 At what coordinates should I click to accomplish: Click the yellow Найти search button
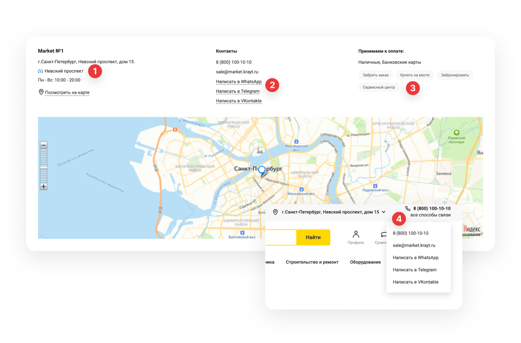[x=313, y=237]
